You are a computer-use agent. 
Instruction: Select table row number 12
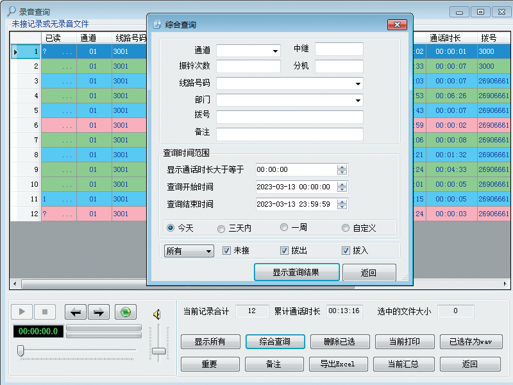point(26,214)
